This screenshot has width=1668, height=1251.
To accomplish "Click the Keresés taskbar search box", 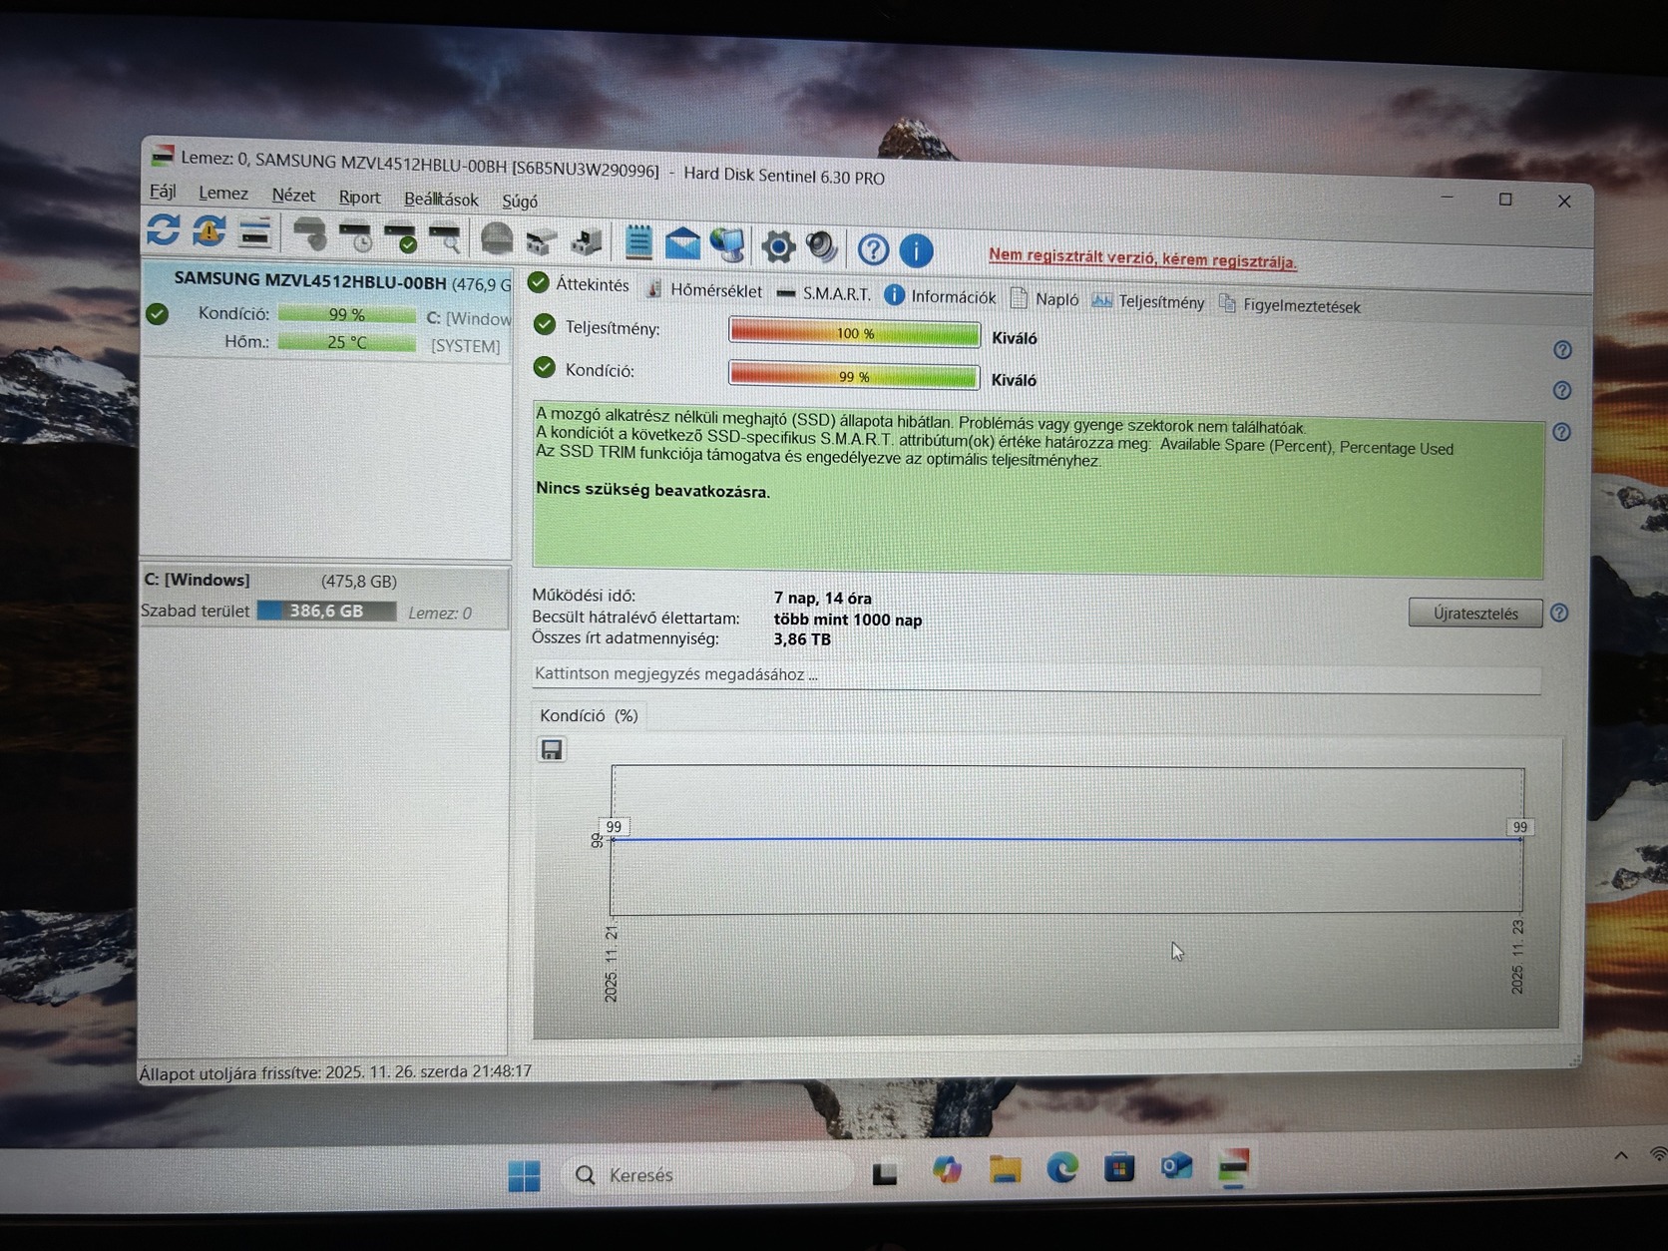I will [x=708, y=1175].
